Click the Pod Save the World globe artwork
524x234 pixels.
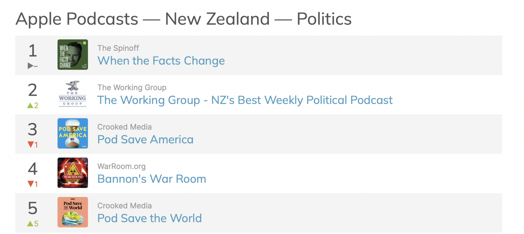pyautogui.click(x=73, y=212)
